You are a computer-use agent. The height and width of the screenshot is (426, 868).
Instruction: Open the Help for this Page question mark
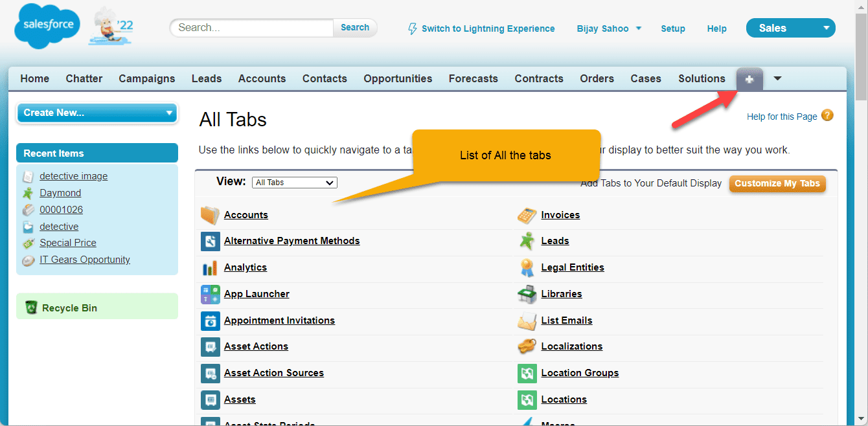pyautogui.click(x=827, y=115)
